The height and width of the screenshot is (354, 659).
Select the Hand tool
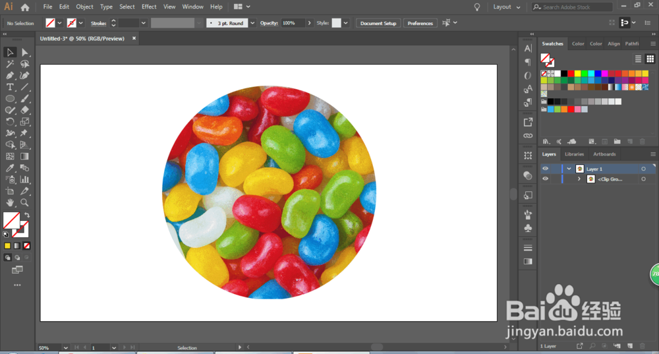point(10,202)
